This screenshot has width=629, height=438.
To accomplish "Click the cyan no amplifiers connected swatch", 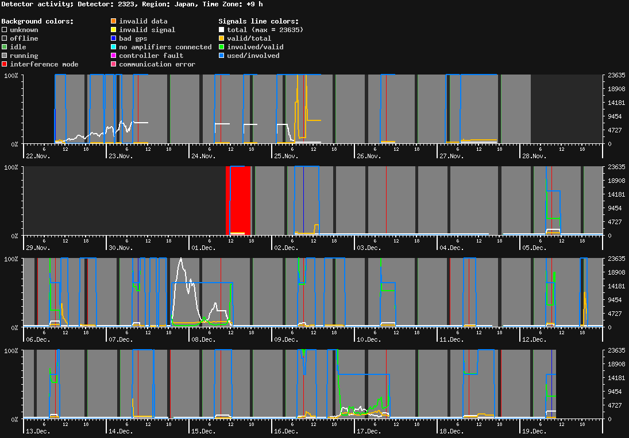I will [114, 47].
